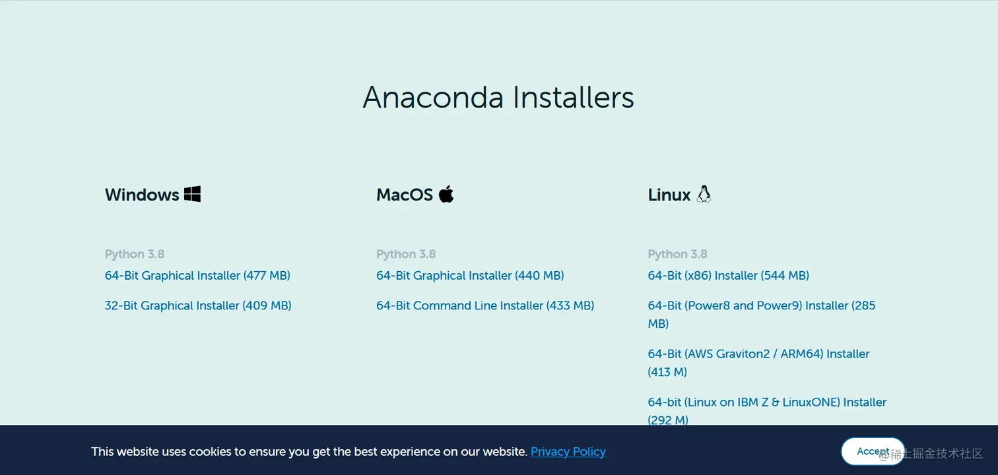Image resolution: width=998 pixels, height=475 pixels.
Task: Accept the cookie notice
Action: (872, 451)
